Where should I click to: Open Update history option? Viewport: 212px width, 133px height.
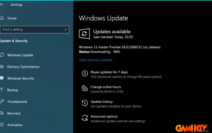pyautogui.click(x=101, y=102)
